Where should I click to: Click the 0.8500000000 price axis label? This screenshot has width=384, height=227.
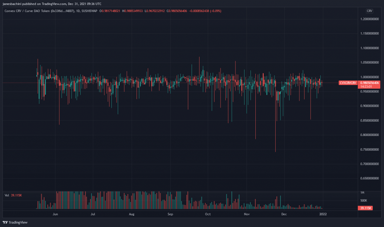point(369,120)
